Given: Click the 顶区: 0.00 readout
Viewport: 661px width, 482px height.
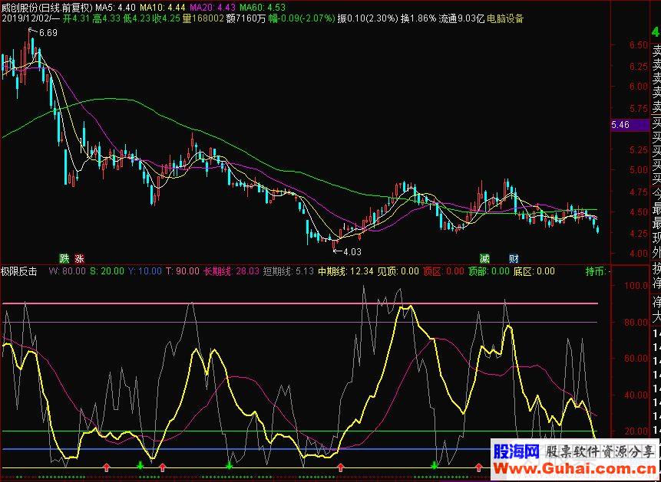Looking at the screenshot, I should tap(444, 271).
